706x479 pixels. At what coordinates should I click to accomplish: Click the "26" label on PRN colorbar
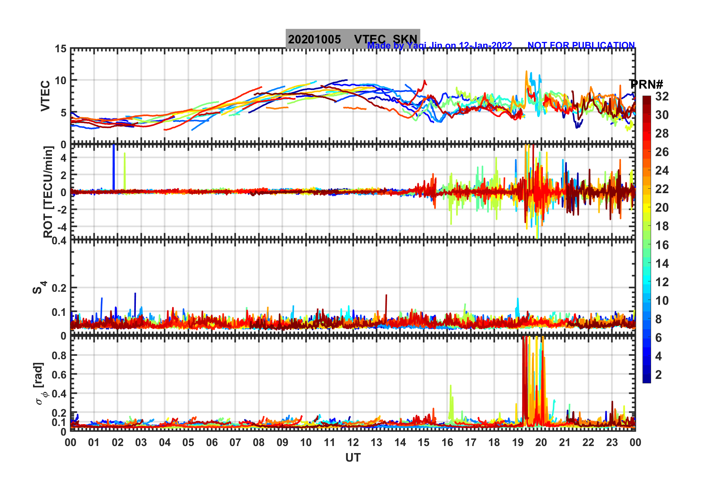click(x=662, y=152)
